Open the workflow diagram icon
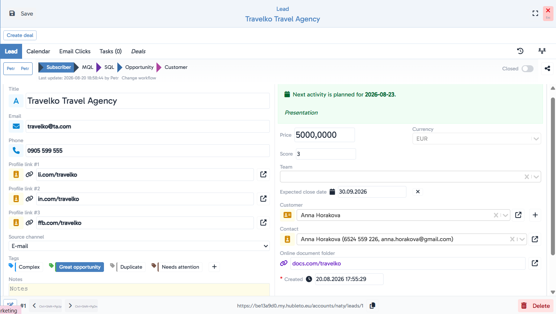556x314 pixels. pos(542,51)
